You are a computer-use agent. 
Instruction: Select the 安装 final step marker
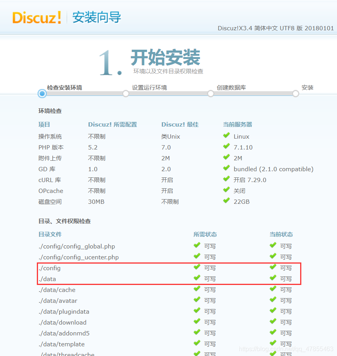tap(296, 94)
